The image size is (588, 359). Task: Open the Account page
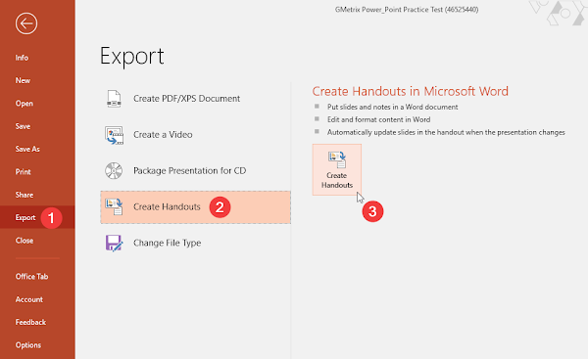click(29, 299)
